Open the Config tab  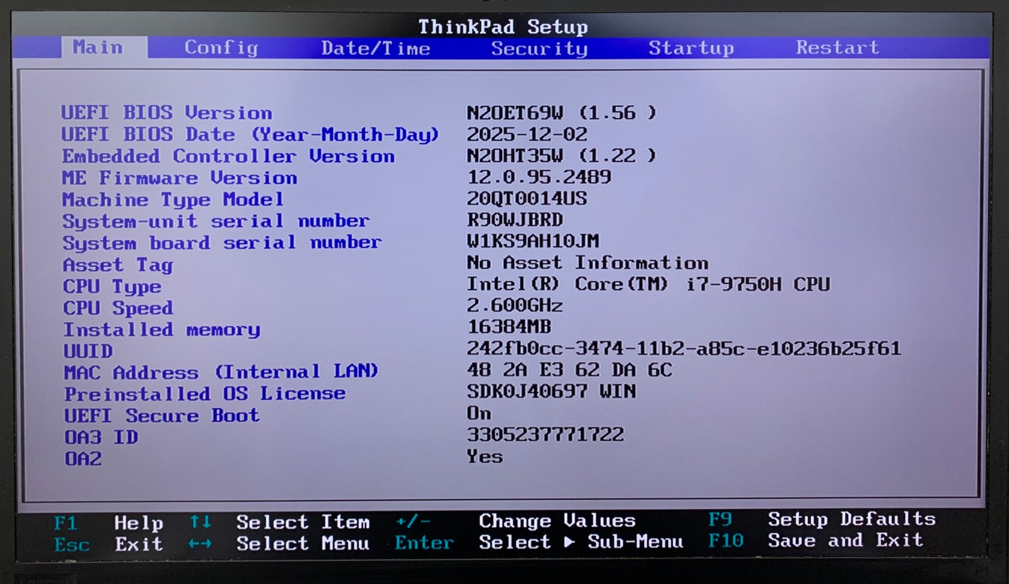tap(221, 48)
